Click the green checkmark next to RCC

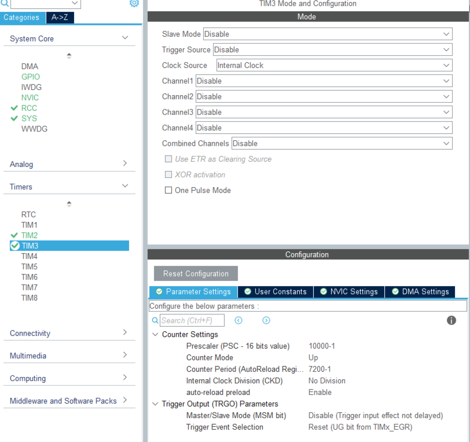(14, 108)
